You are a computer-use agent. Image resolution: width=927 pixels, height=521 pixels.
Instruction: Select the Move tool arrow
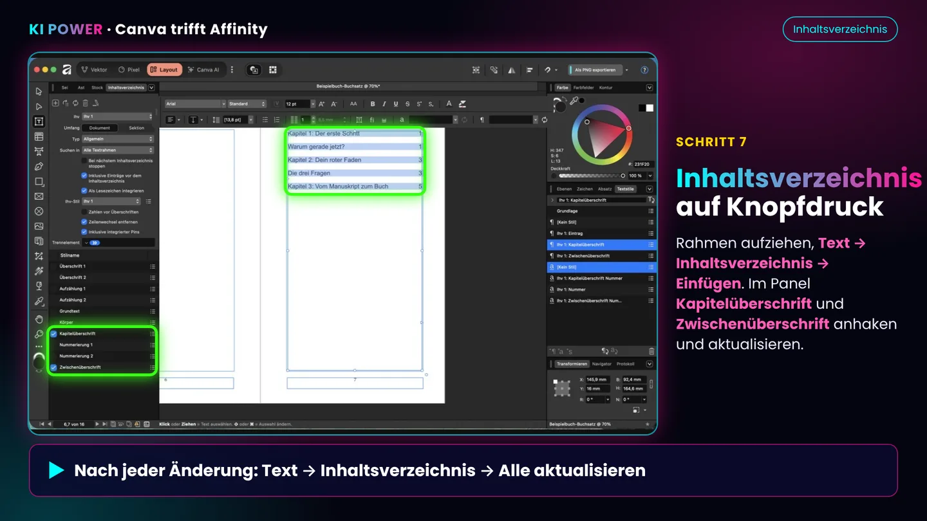(x=39, y=91)
